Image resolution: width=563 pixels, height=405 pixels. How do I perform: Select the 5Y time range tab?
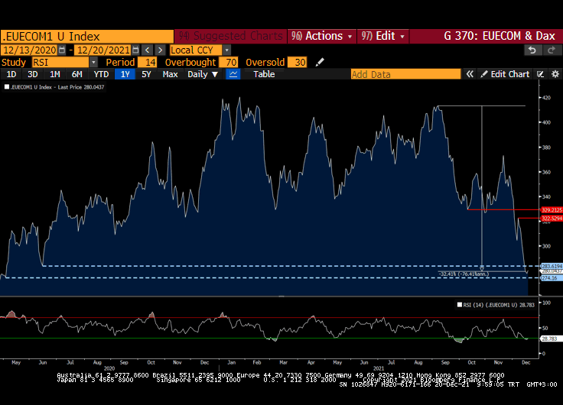tap(146, 74)
